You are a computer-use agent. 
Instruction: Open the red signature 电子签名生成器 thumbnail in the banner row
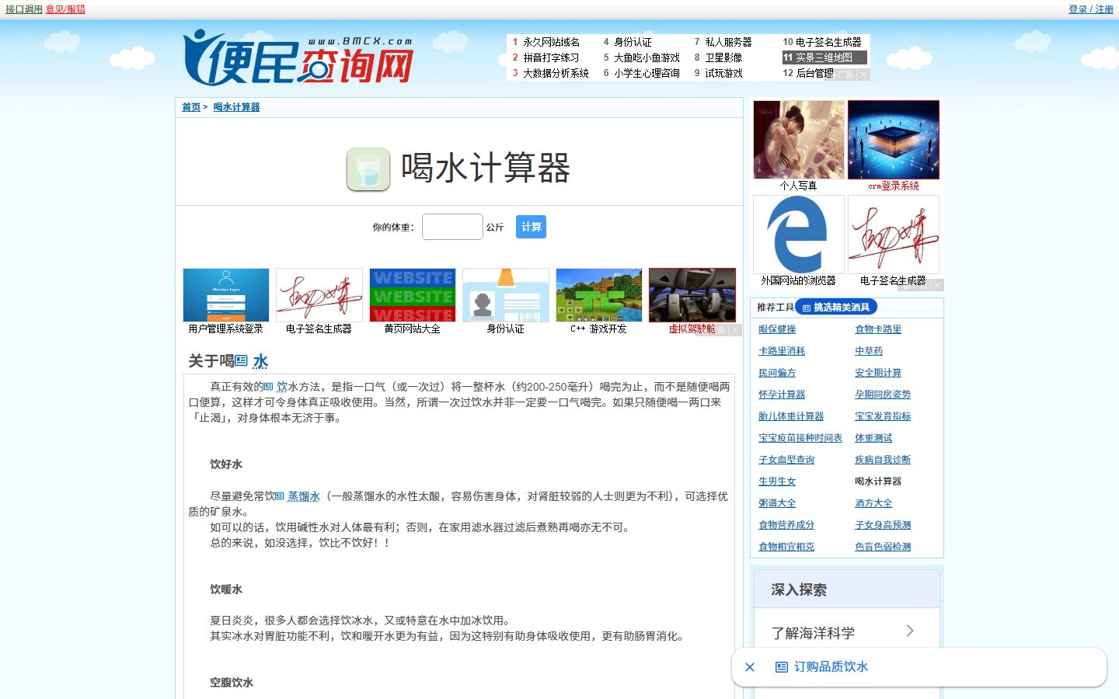[319, 295]
